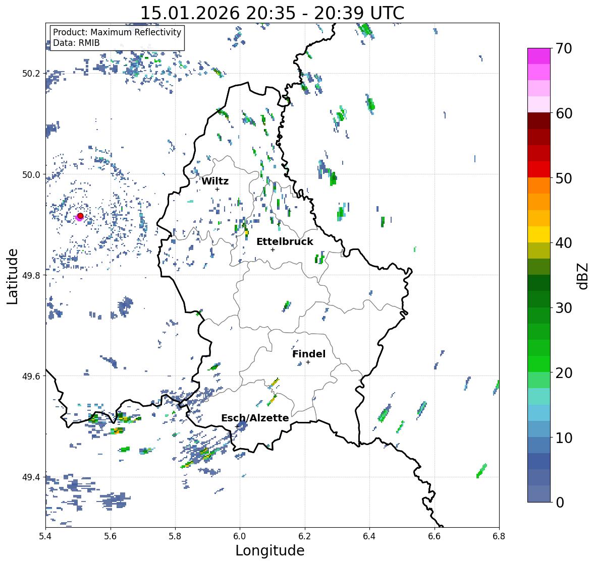The image size is (595, 563).
Task: Click the 6.6 longitude tick label
Action: (x=434, y=536)
